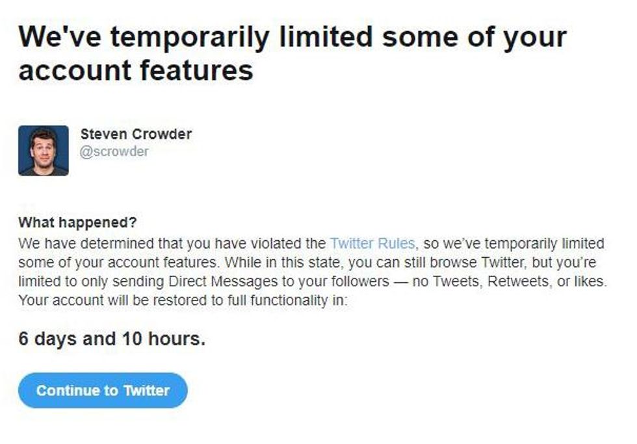Click the @scrowder handle
The image size is (637, 444).
pos(114,152)
